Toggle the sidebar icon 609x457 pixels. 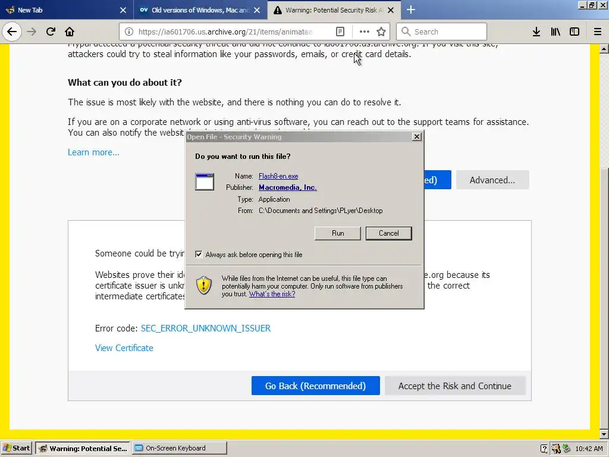(x=575, y=32)
